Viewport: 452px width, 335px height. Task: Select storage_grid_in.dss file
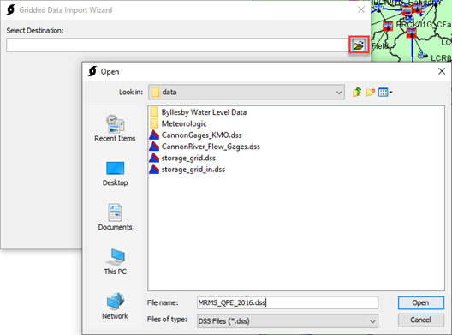[187, 170]
